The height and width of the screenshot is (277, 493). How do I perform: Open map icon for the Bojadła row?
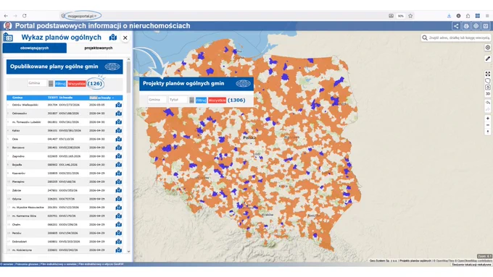pos(118,164)
